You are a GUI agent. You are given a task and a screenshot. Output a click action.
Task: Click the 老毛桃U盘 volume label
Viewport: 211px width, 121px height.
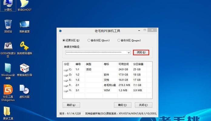110,85
